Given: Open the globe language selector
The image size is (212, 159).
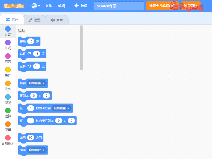Looking at the screenshot, I should 36,6.
